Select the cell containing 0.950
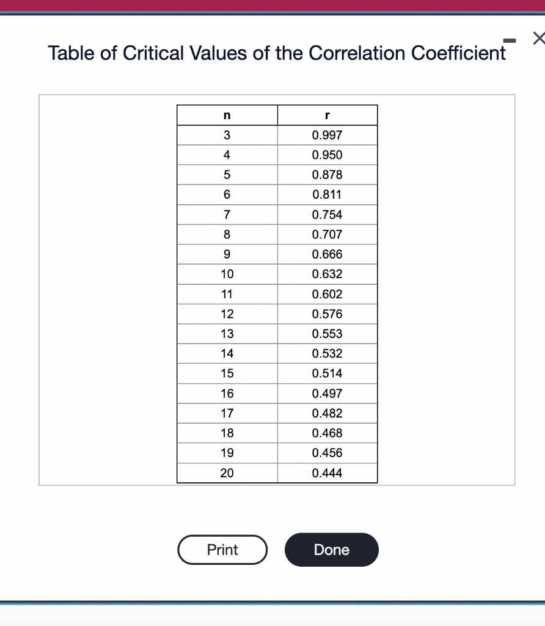The image size is (545, 626). (327, 155)
